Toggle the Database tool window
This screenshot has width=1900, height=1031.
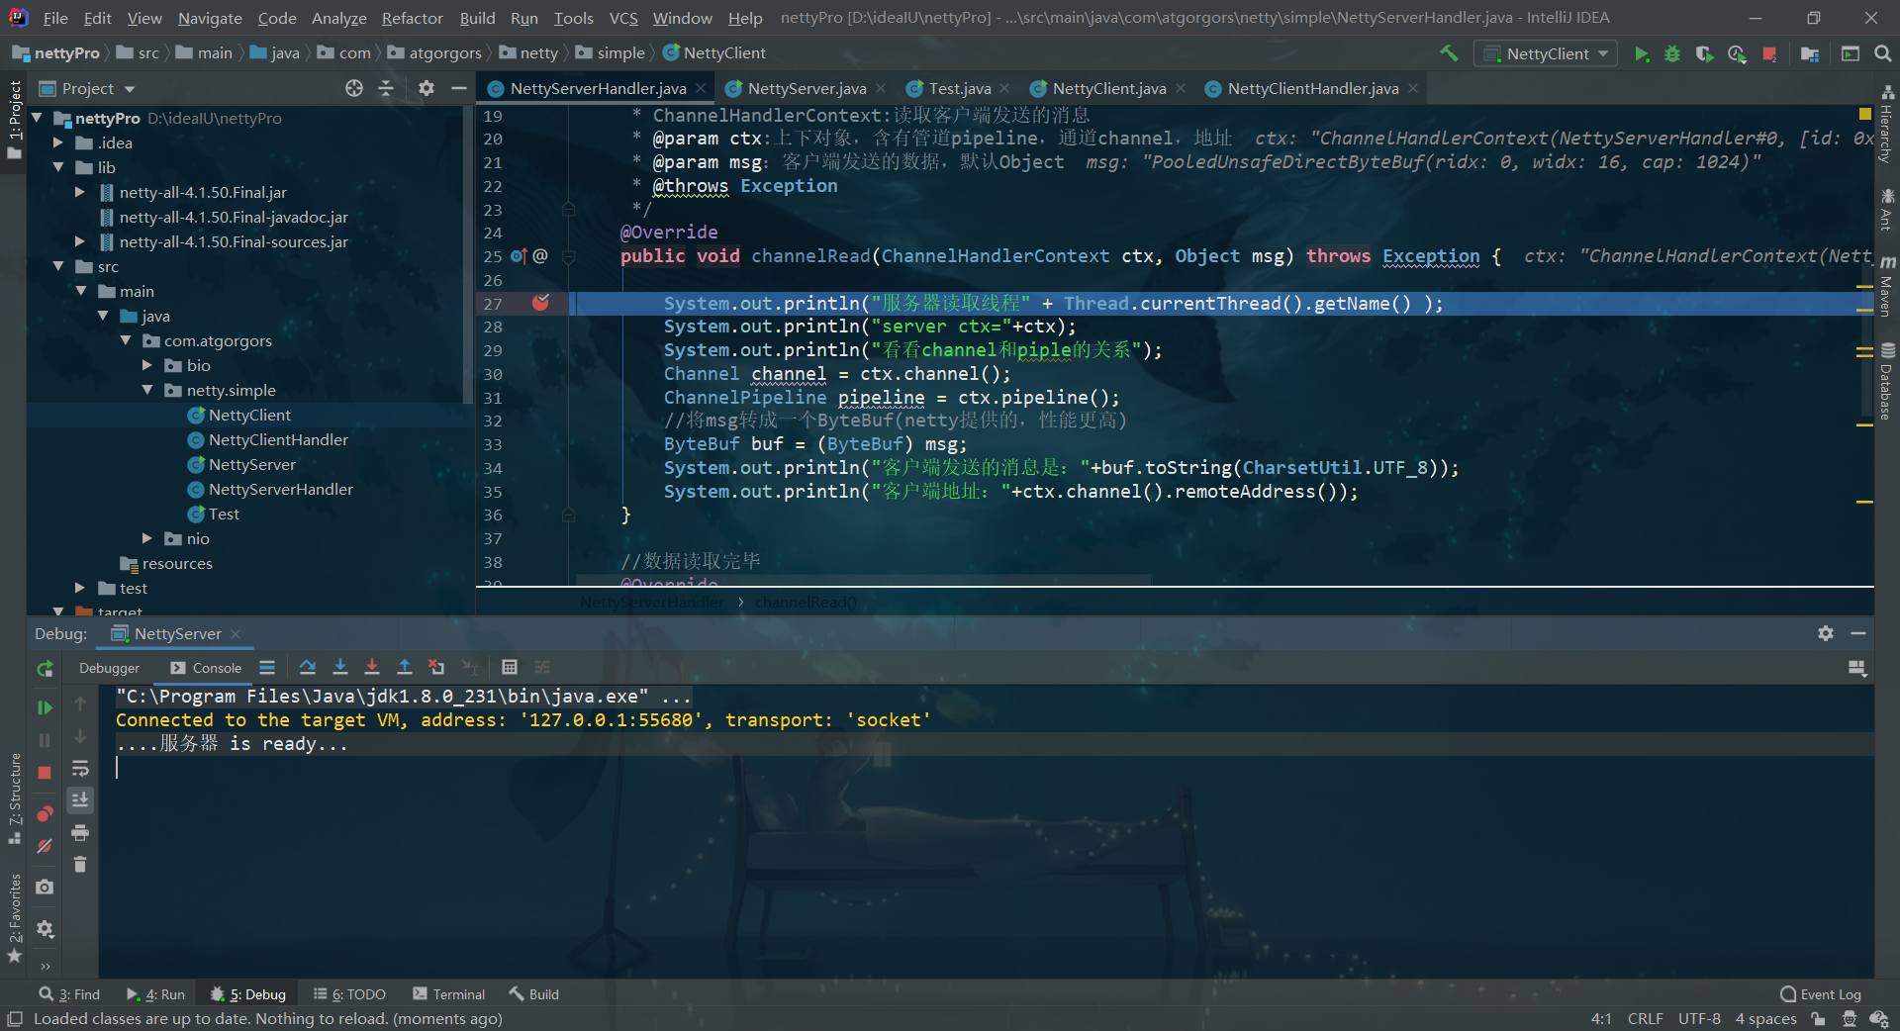1887,381
